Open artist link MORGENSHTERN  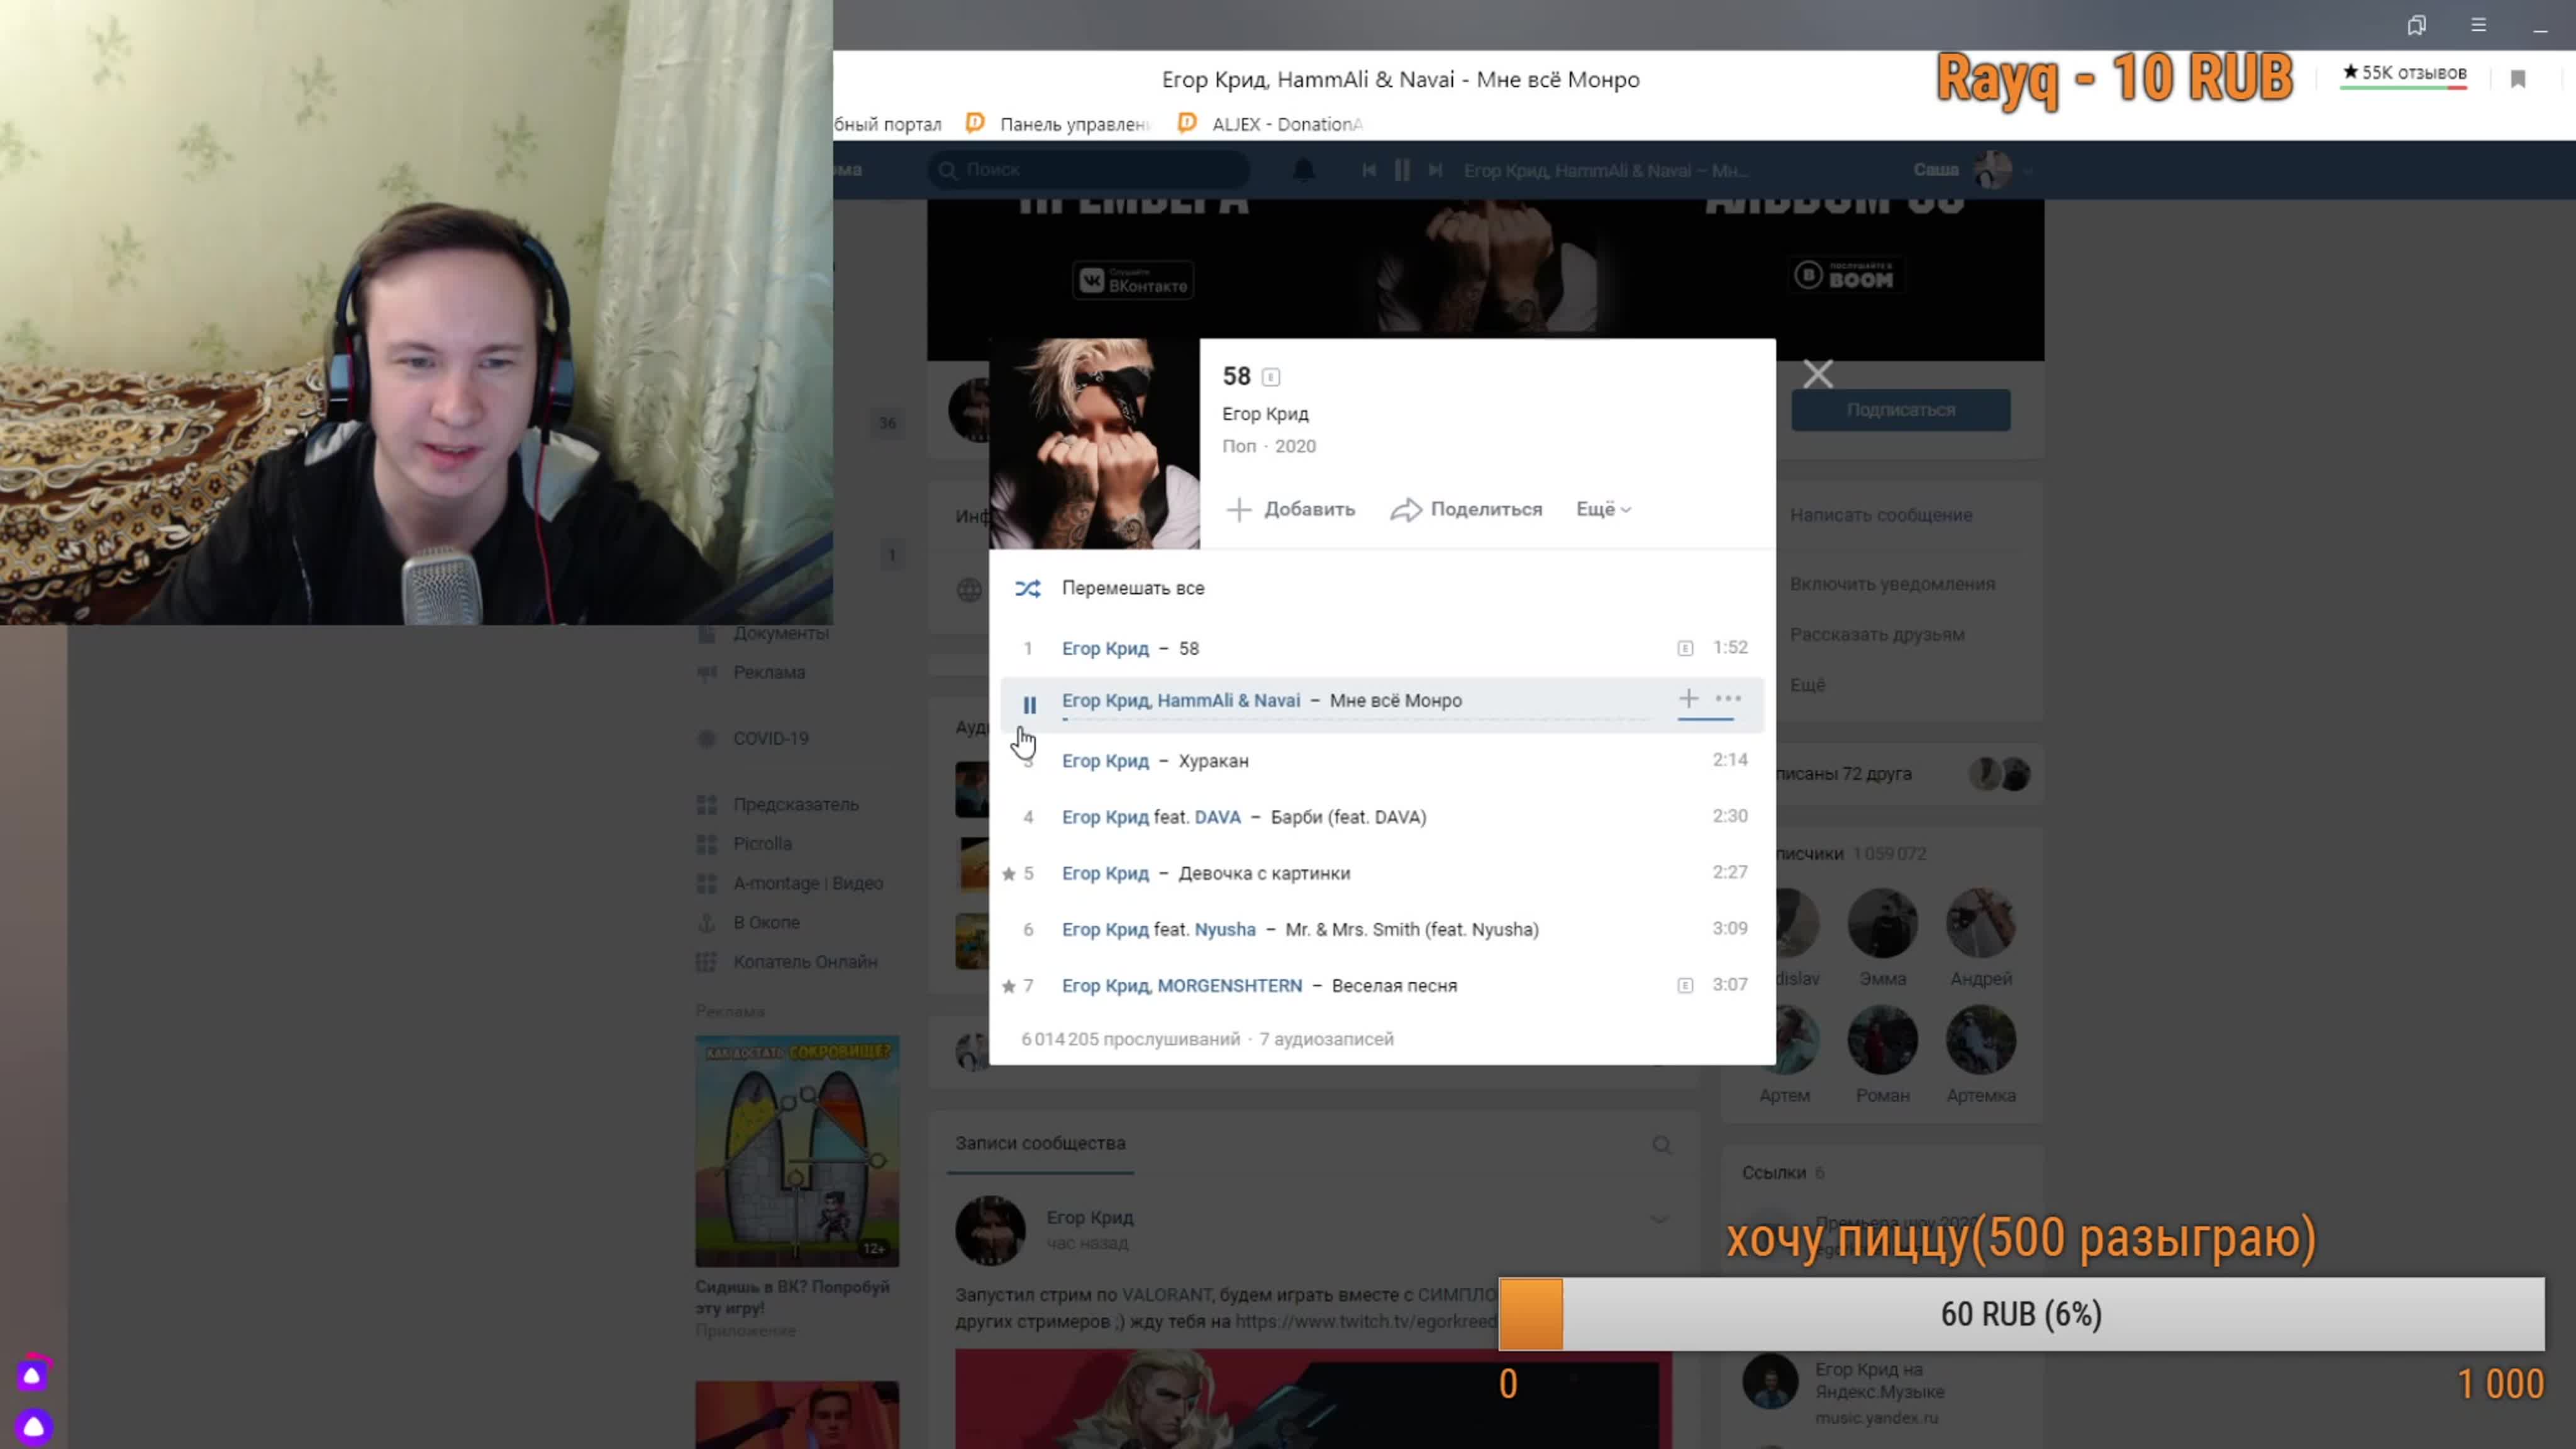pyautogui.click(x=1229, y=985)
